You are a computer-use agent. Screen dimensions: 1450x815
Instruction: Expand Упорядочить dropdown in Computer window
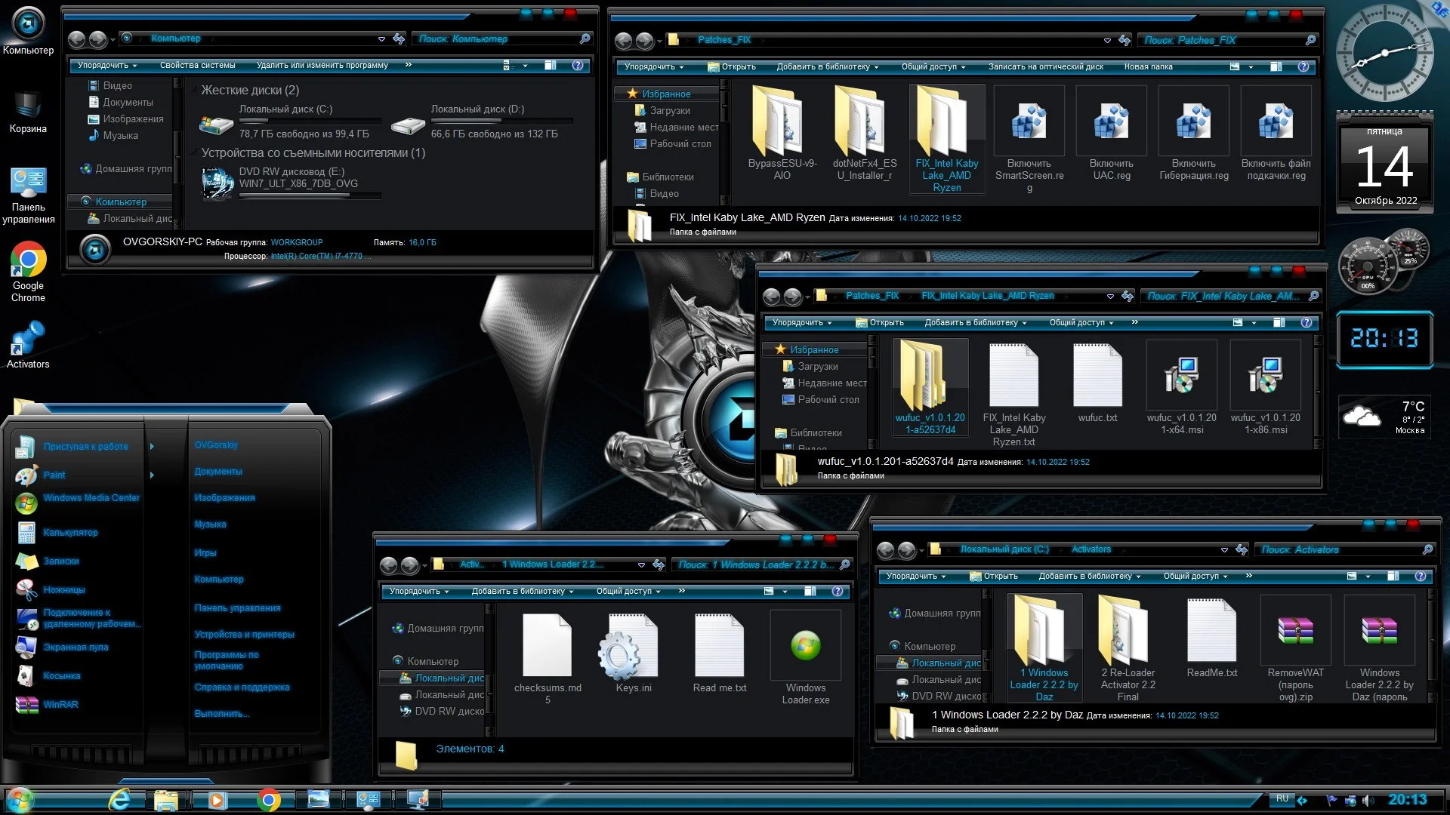[x=107, y=66]
